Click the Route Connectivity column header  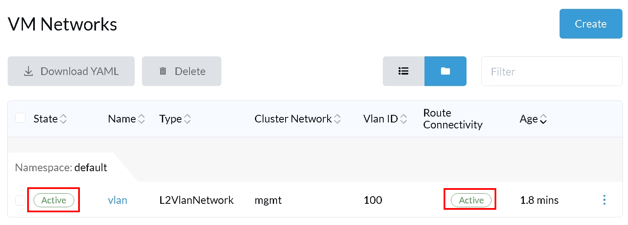(x=453, y=119)
